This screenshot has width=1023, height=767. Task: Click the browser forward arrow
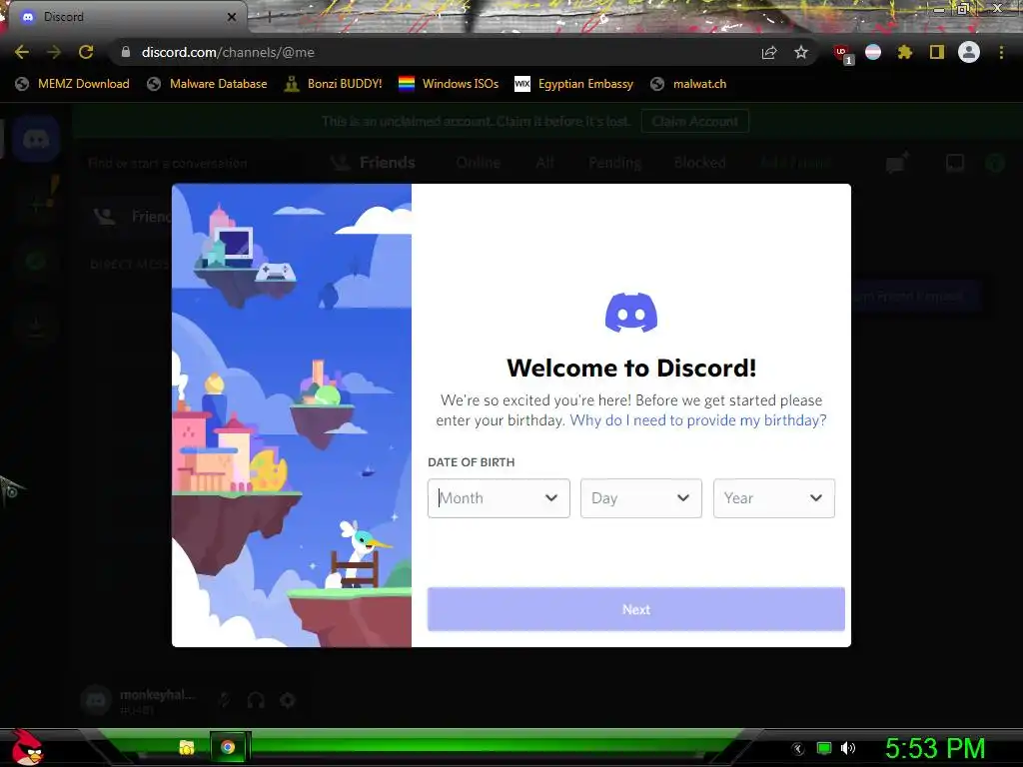click(x=54, y=52)
